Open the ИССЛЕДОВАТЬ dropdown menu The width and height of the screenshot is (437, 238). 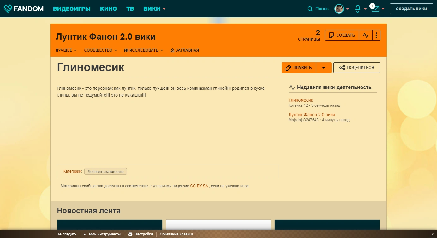[144, 50]
